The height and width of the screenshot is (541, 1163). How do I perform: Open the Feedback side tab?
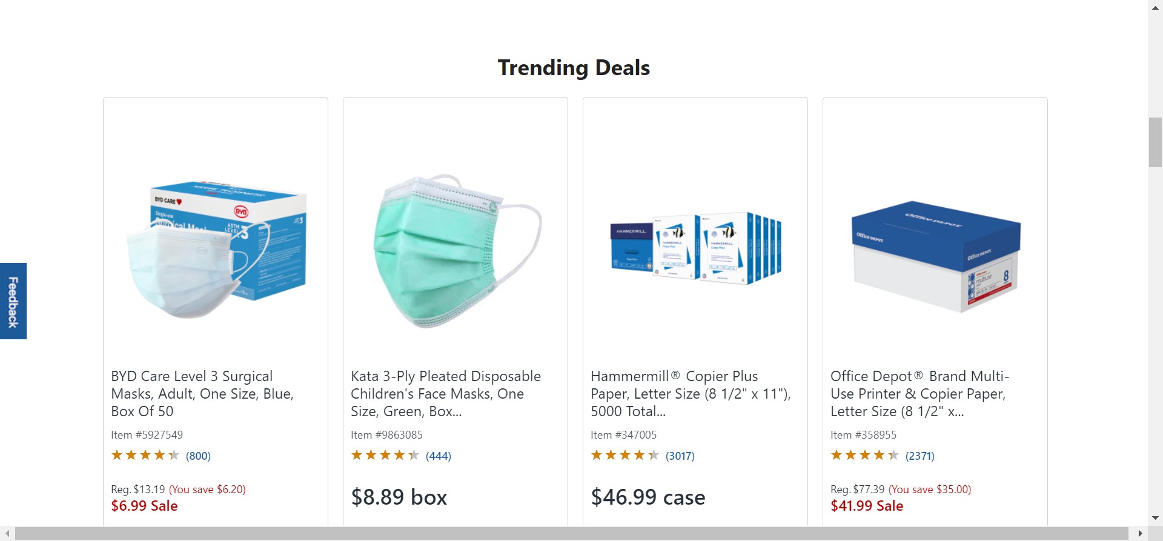[13, 301]
